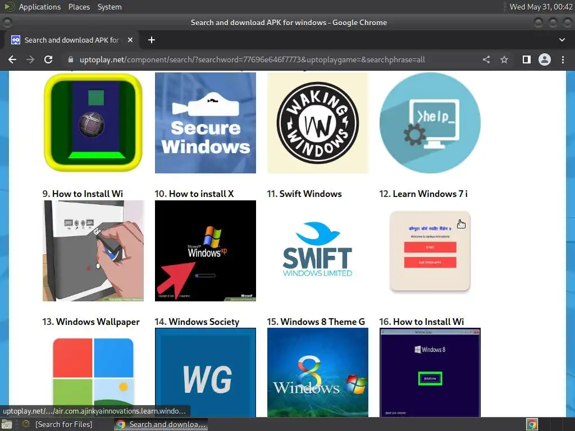Bookmark this page with the star
This screenshot has width=575, height=431.
[504, 59]
